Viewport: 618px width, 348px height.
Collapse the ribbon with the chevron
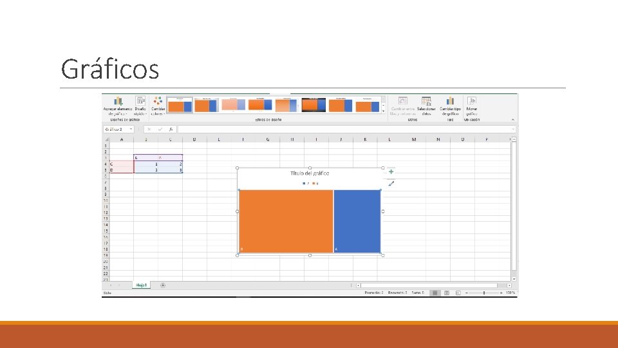pos(513,120)
